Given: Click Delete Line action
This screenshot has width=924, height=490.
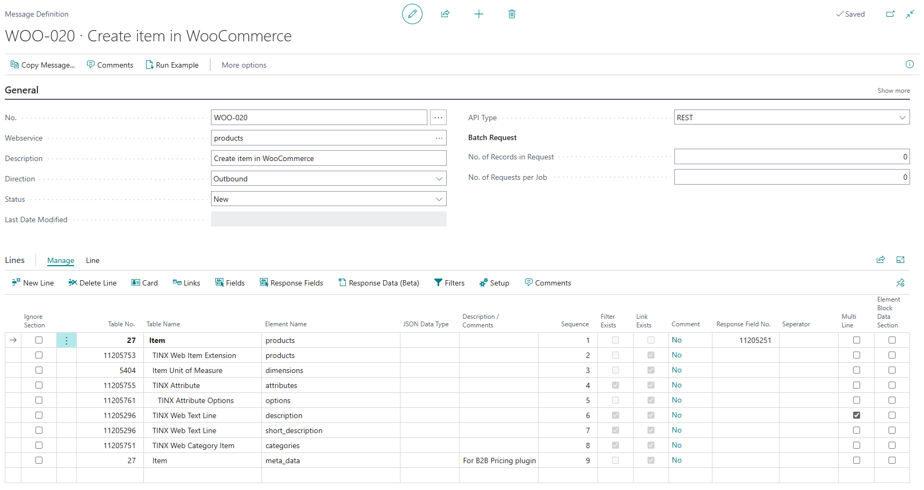Looking at the screenshot, I should pos(92,283).
